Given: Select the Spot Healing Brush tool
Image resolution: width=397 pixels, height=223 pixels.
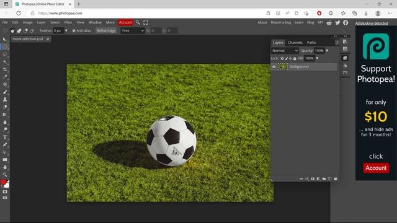Looking at the screenshot, I should 5,84.
